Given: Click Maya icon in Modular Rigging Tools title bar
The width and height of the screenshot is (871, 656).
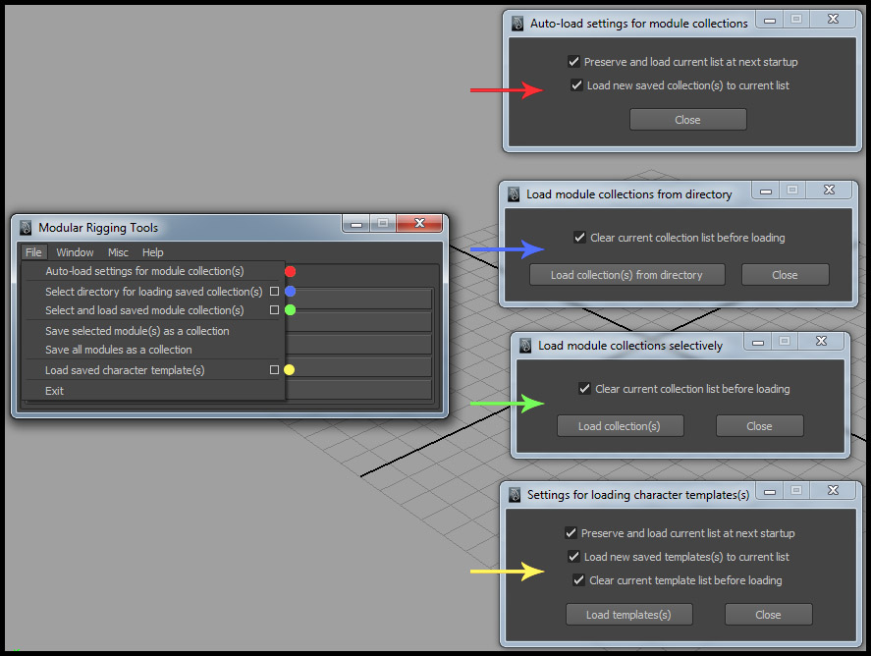Looking at the screenshot, I should 26,228.
